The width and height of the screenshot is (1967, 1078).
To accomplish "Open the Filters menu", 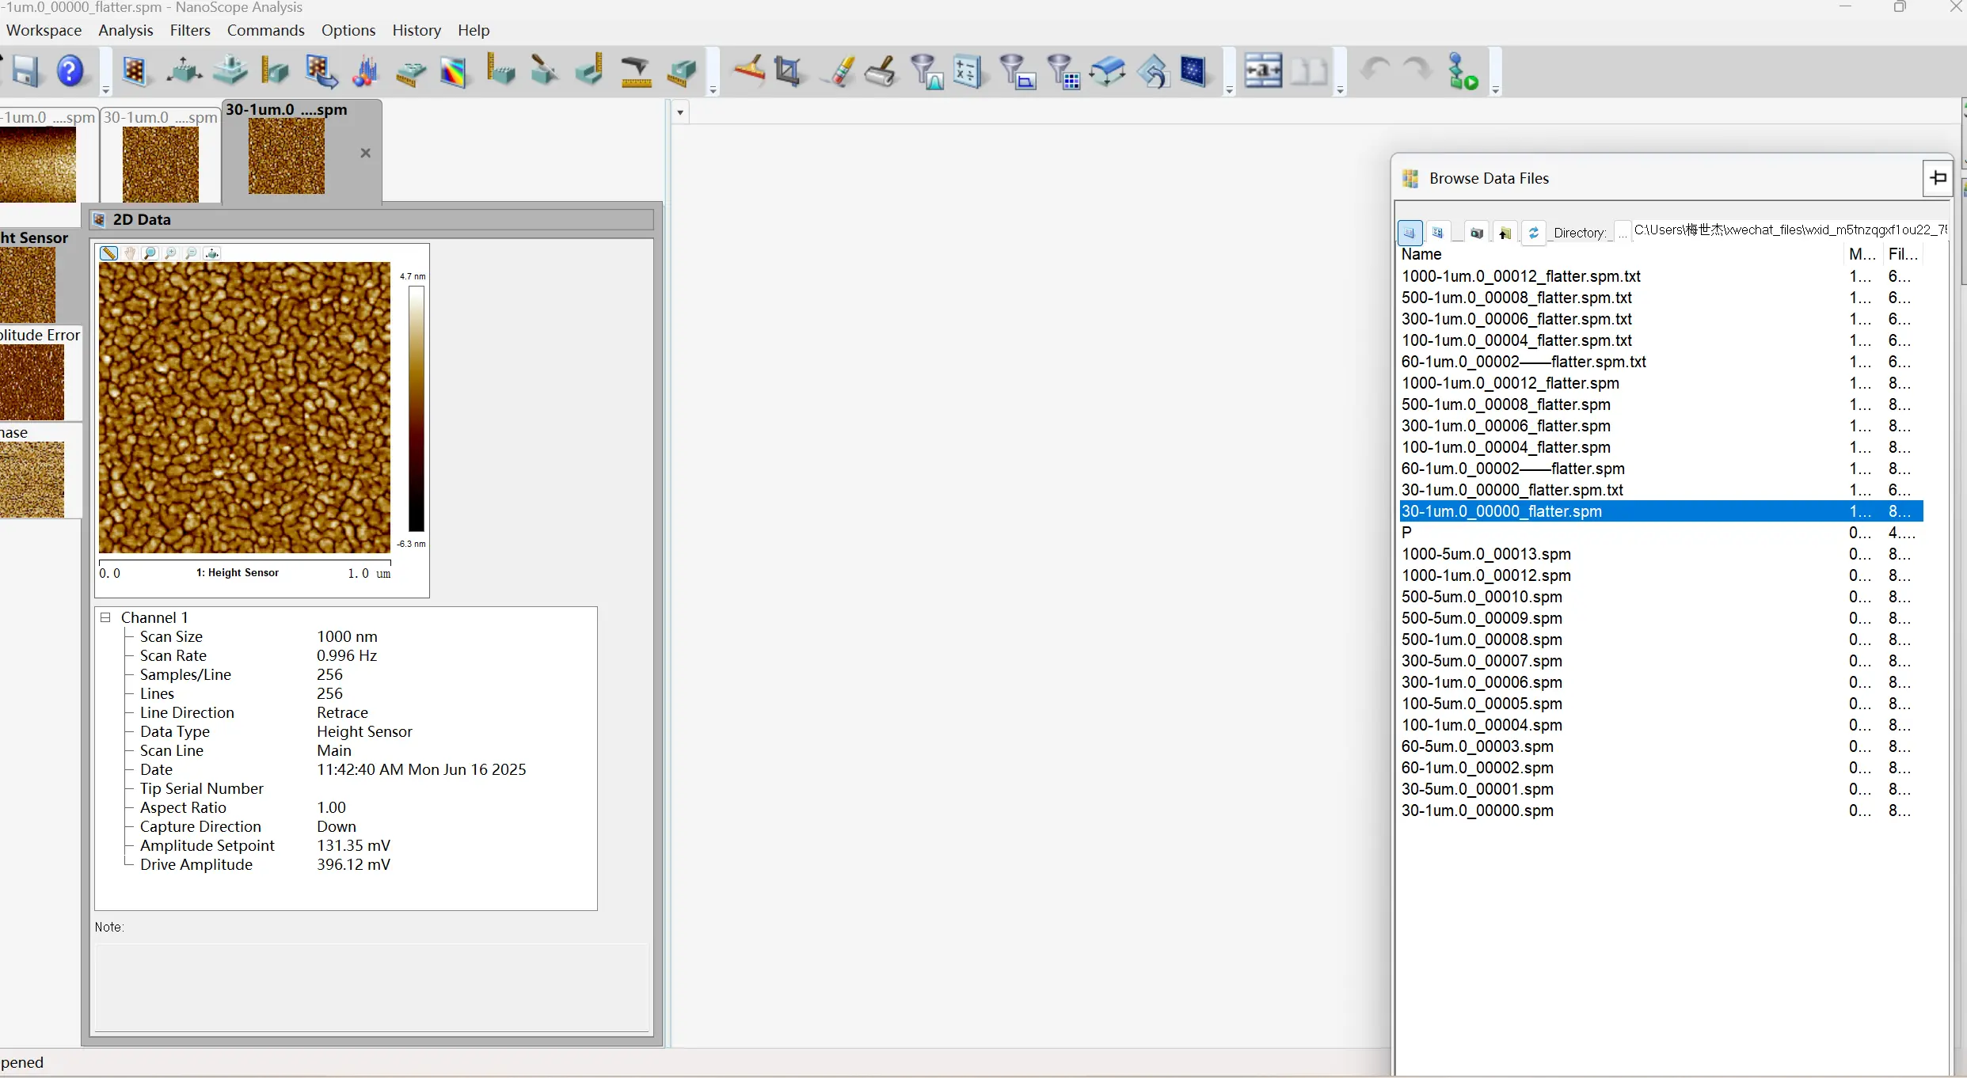I will click(190, 30).
